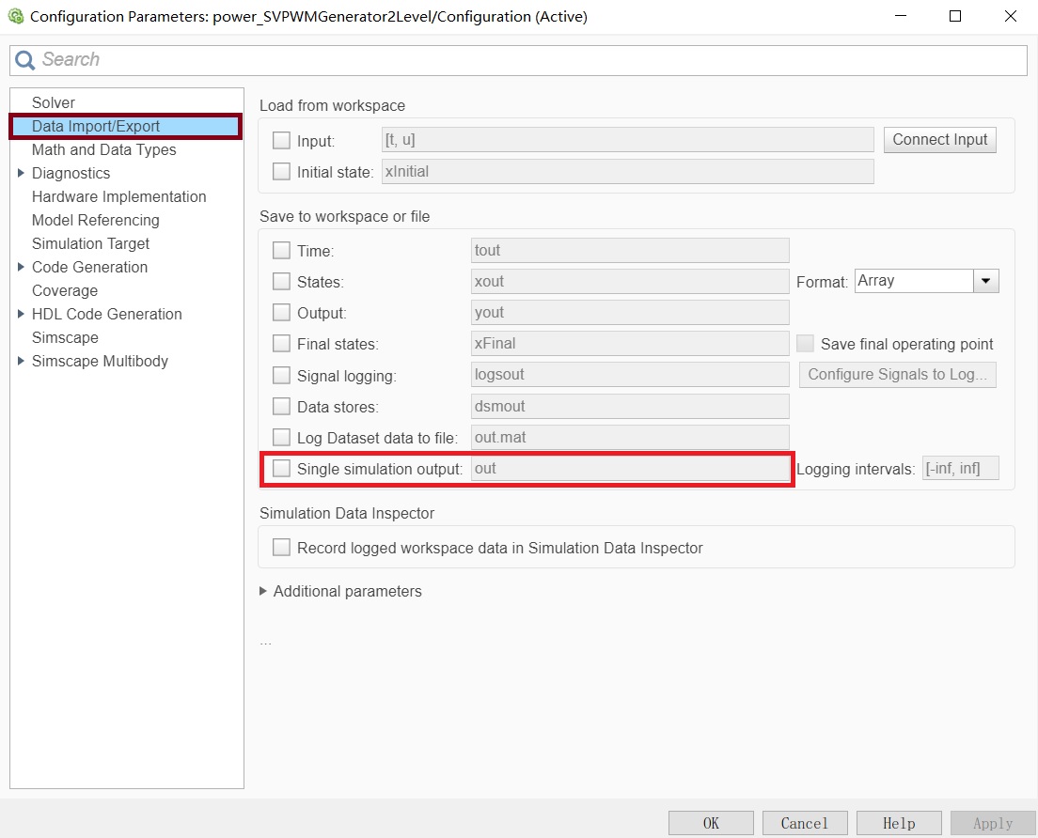
Task: Open the Diagnostics category
Action: pyautogui.click(x=71, y=173)
